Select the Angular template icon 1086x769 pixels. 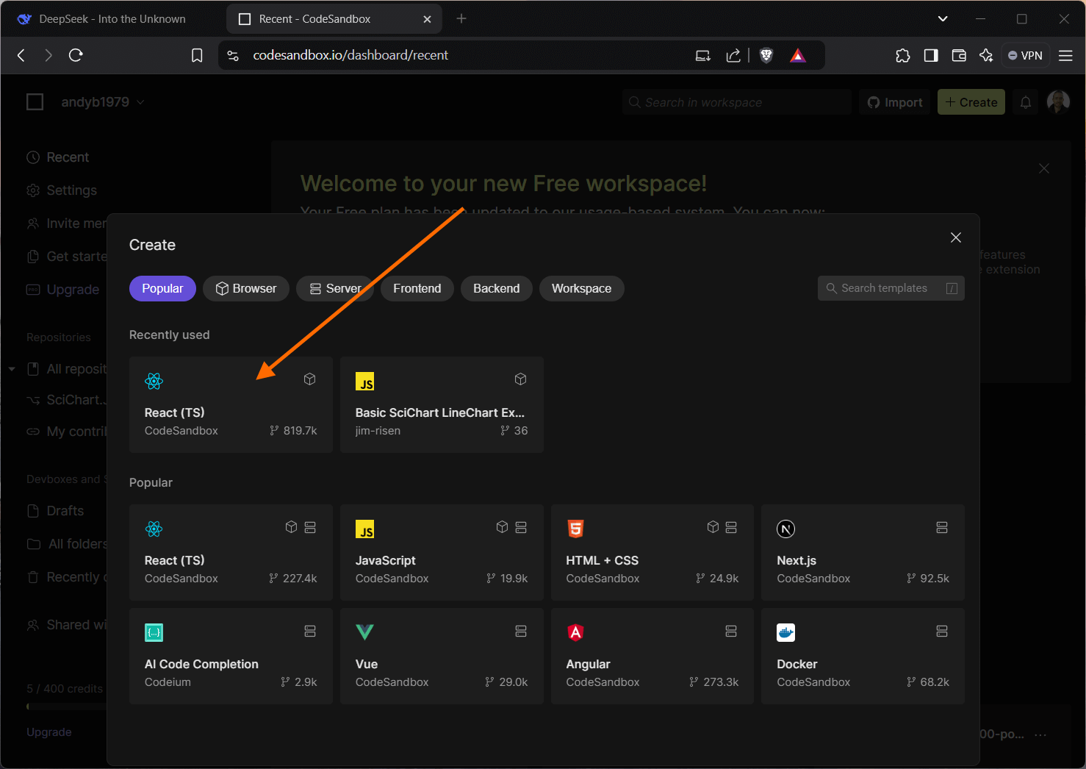click(x=575, y=632)
